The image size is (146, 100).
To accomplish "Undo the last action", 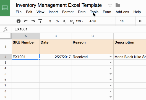I will 26,21.
